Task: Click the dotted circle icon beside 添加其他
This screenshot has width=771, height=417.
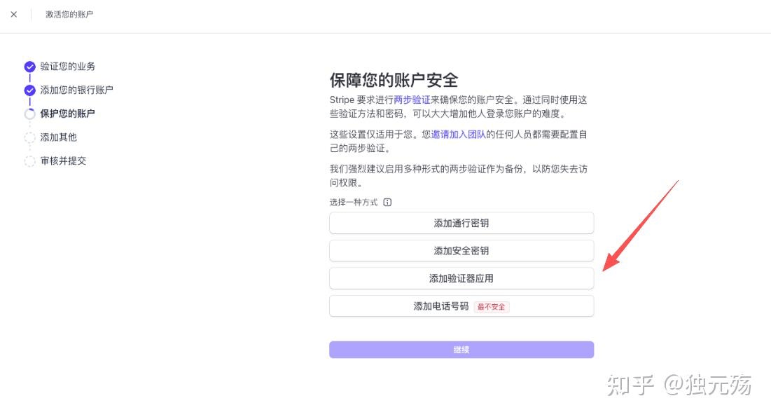Action: click(x=30, y=137)
